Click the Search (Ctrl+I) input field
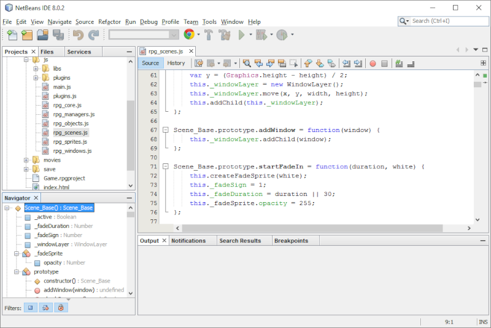This screenshot has width=491, height=328. [x=449, y=21]
